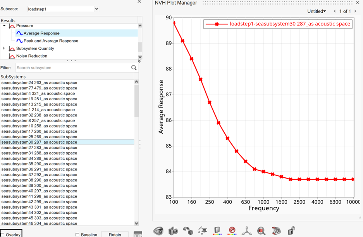
Task: Tick the Baseline checkbox
Action: coord(77,235)
